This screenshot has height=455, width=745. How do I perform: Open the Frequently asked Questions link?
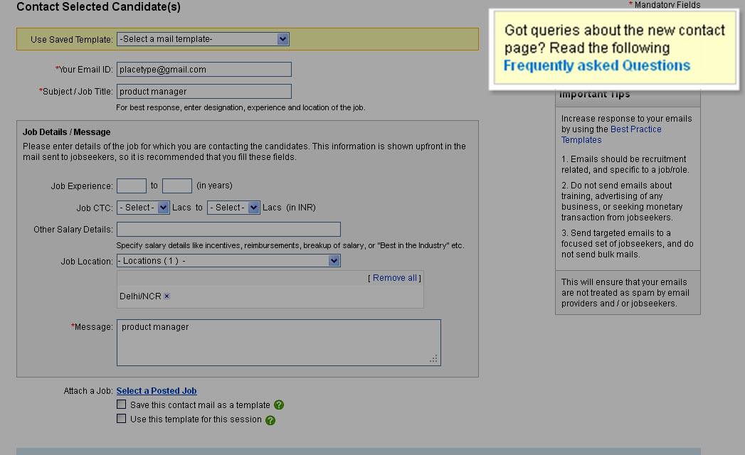click(596, 65)
